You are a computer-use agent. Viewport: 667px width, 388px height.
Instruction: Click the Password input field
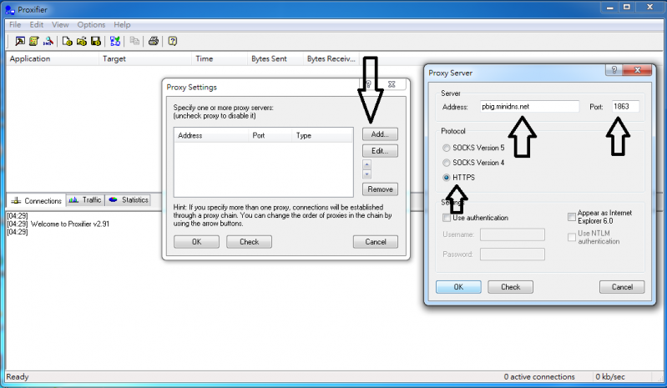[513, 254]
